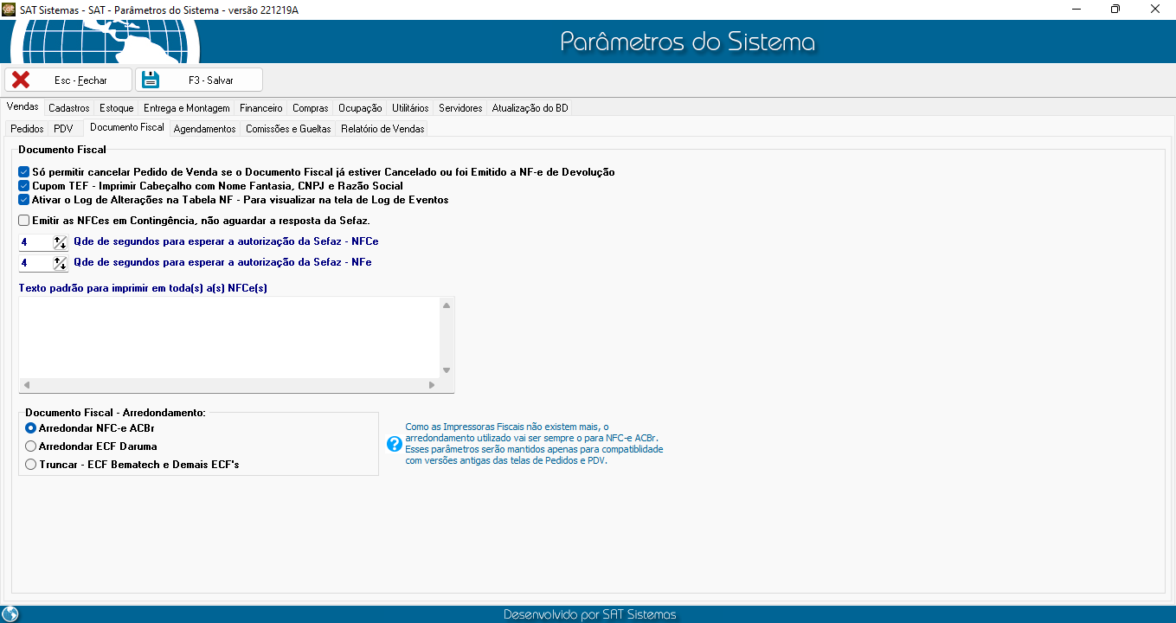Uncheck the cancel Pedido de Venda restriction
This screenshot has height=623, width=1176.
click(24, 172)
